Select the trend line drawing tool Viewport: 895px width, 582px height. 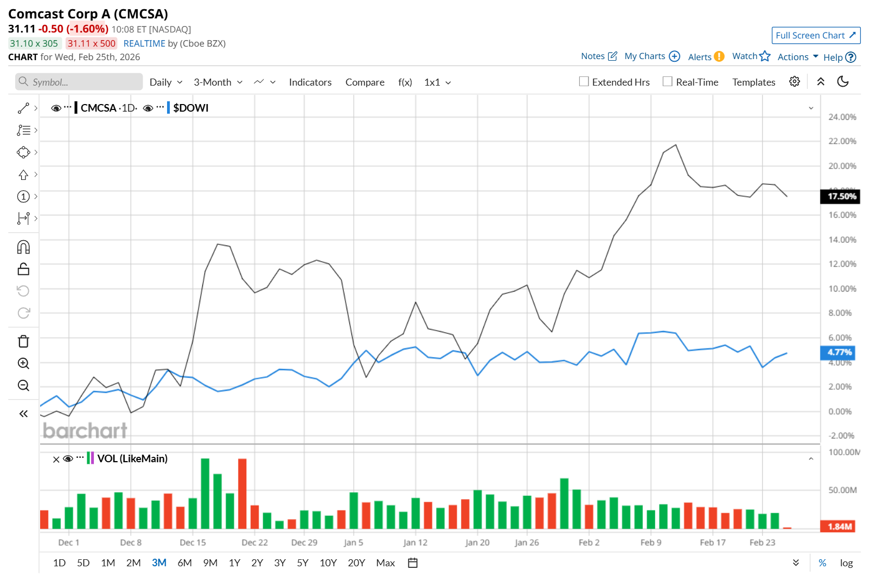tap(23, 108)
